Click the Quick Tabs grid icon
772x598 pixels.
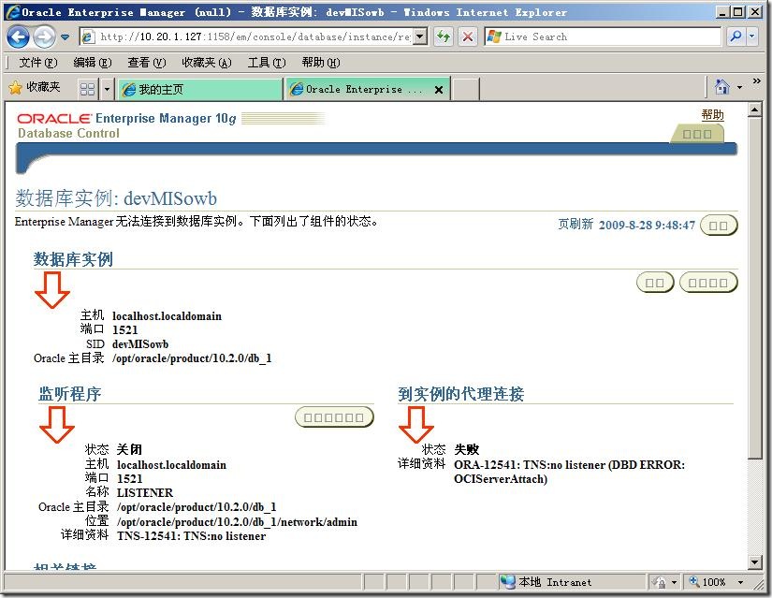[x=88, y=89]
